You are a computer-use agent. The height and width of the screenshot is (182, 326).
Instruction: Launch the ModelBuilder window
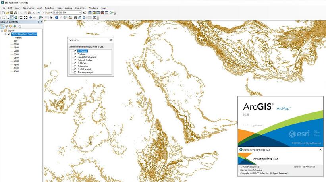pyautogui.click(x=112, y=13)
